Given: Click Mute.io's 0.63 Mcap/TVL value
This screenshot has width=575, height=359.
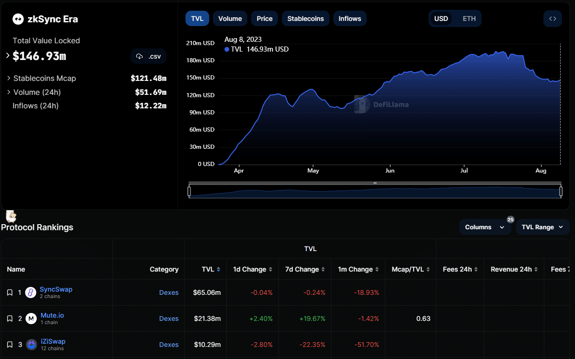Looking at the screenshot, I should coord(423,319).
